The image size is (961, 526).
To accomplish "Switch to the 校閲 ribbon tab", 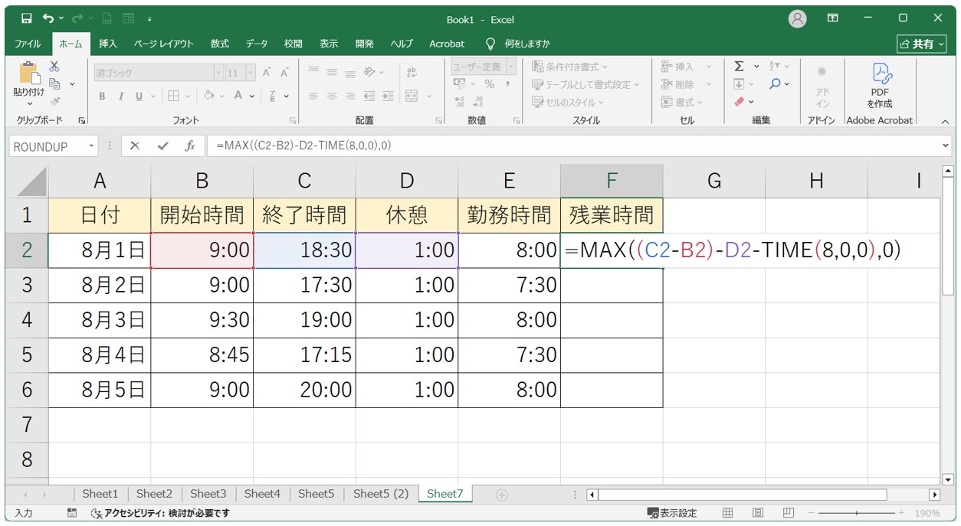I will [293, 44].
